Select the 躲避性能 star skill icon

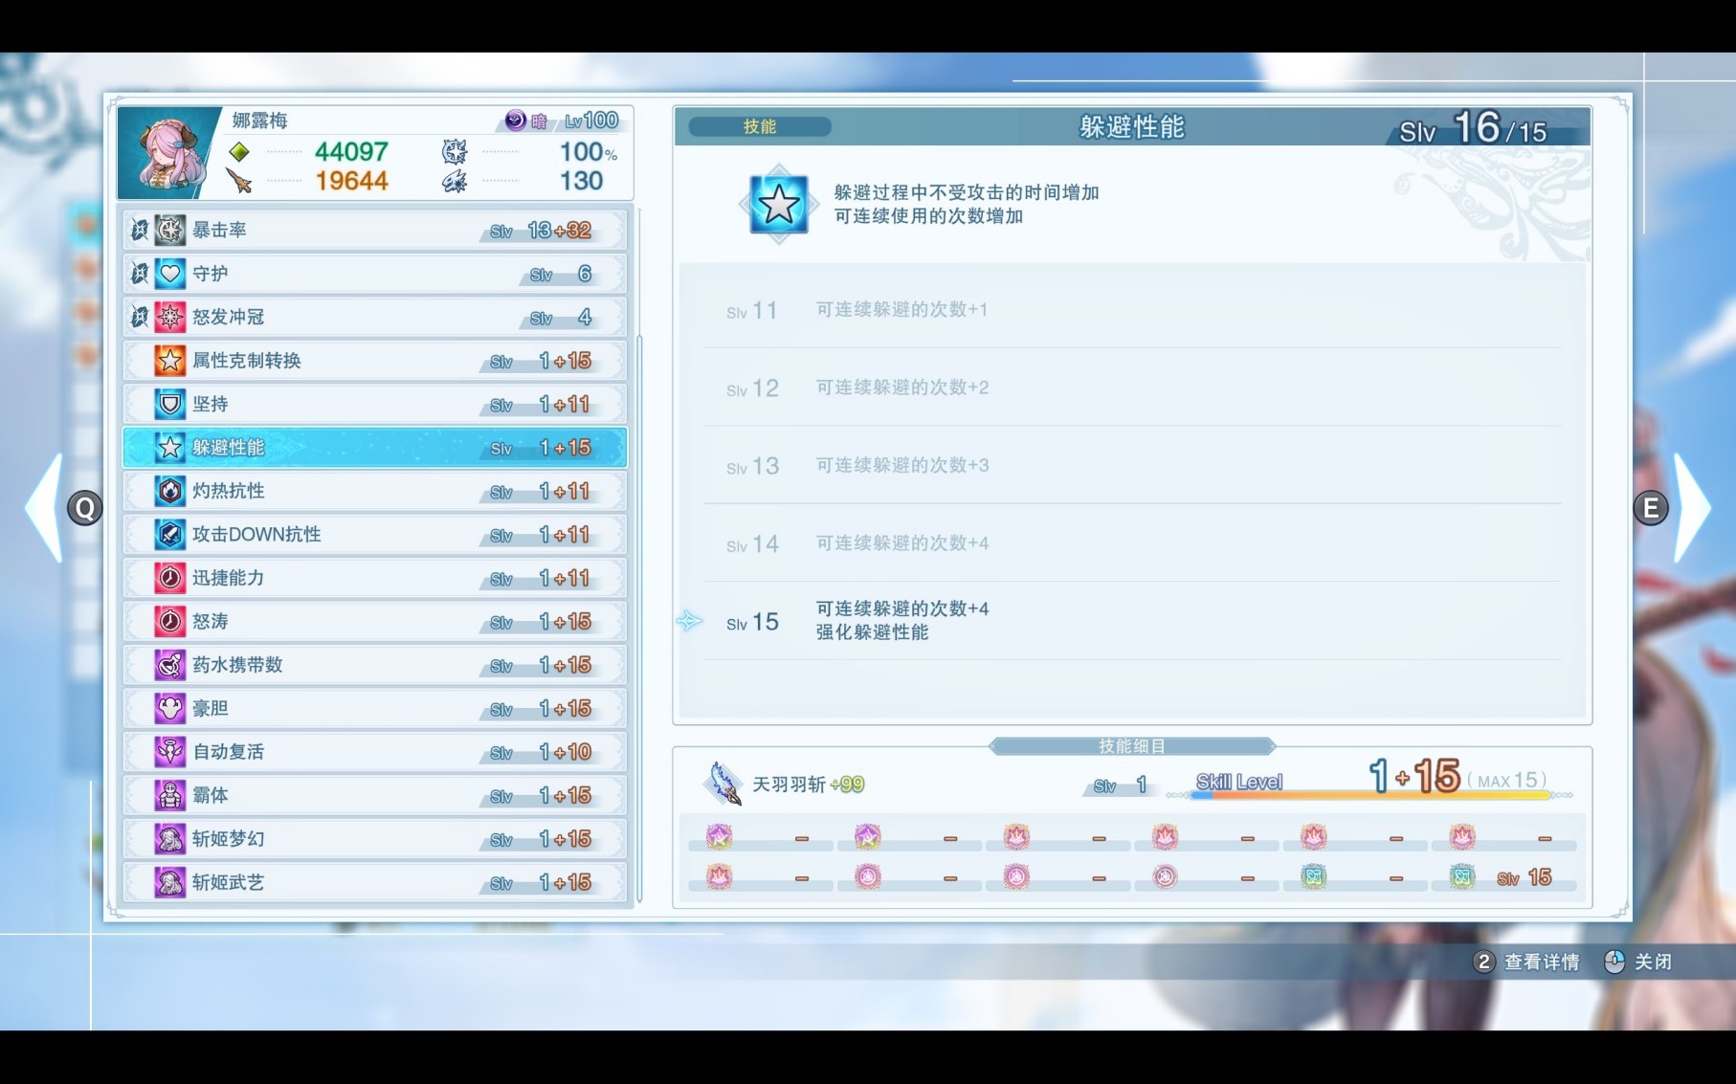point(168,447)
